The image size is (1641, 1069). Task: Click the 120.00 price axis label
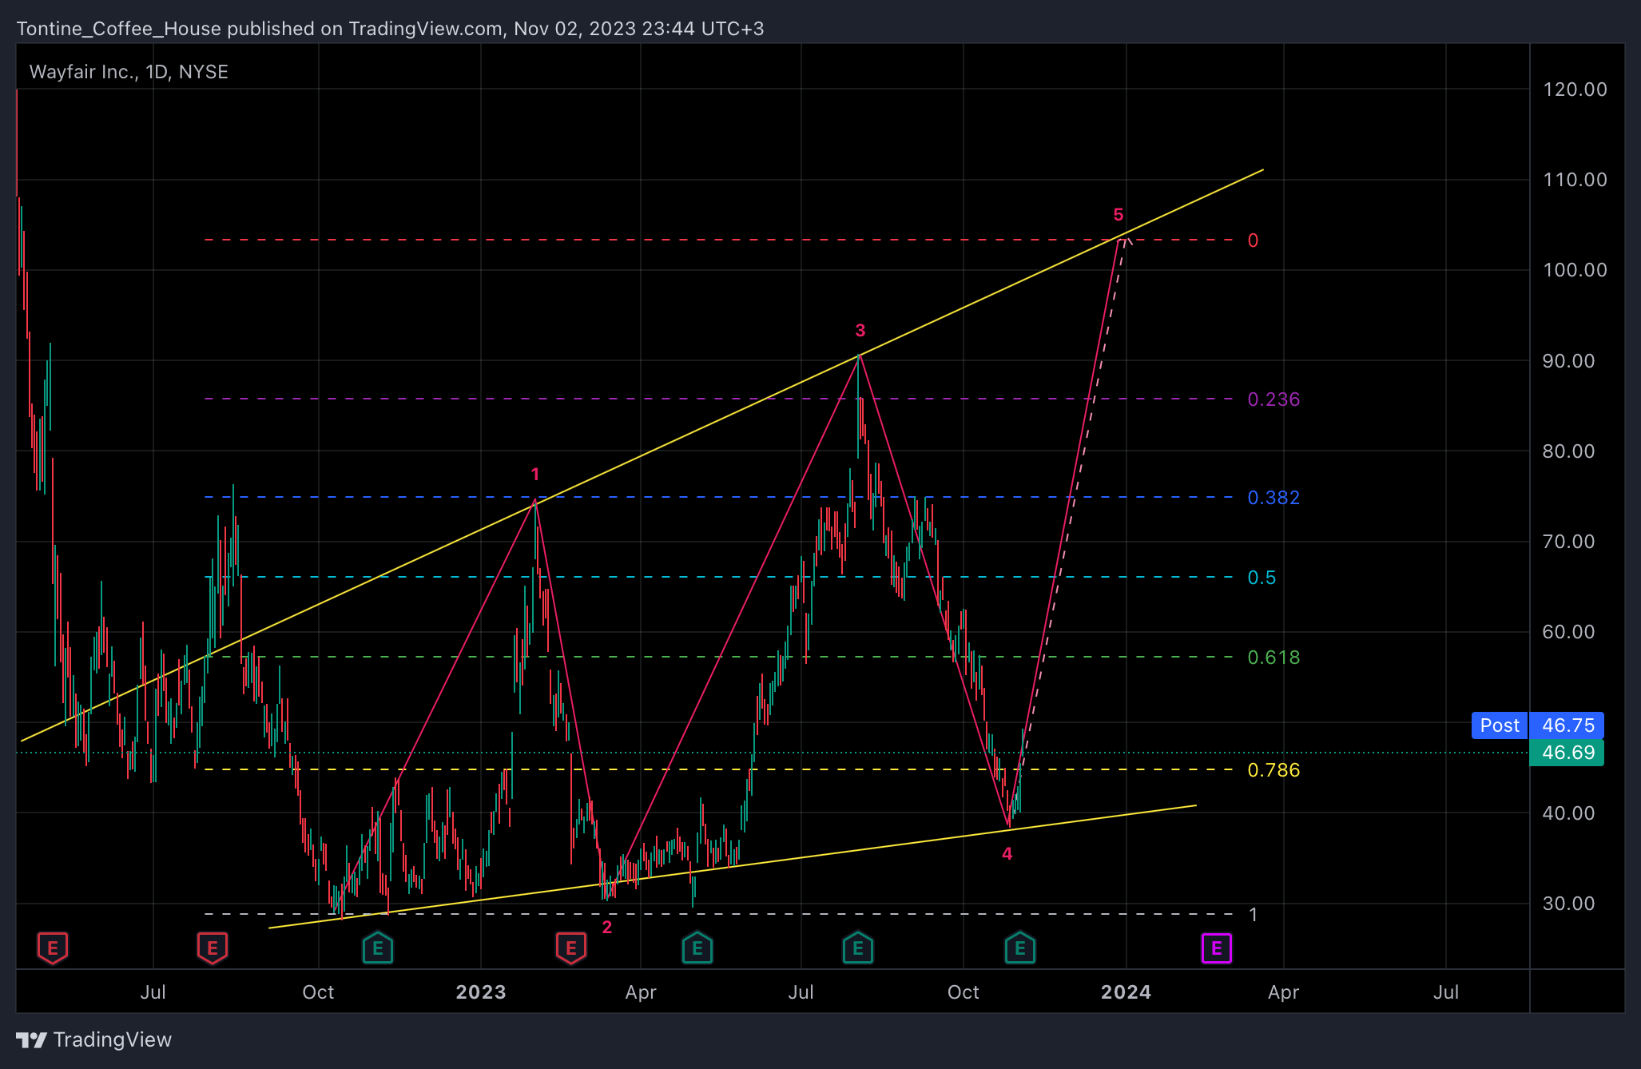1575,89
